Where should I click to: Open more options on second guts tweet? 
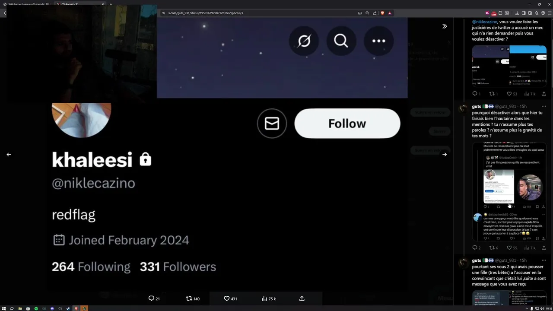[x=544, y=260]
